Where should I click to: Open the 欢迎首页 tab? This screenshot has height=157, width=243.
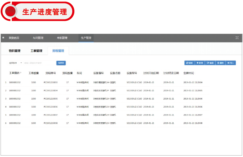tap(14, 38)
